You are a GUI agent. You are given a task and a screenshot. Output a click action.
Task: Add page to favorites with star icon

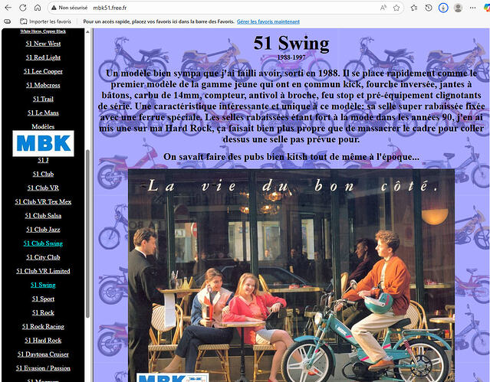pyautogui.click(x=396, y=7)
